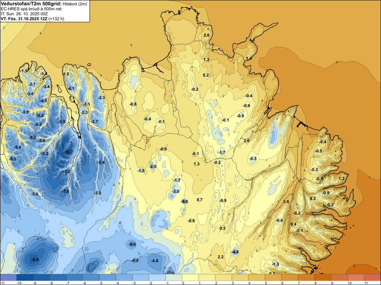Click the legend swatch between 8 and 9
This screenshot has height=285, width=381.
323,277
